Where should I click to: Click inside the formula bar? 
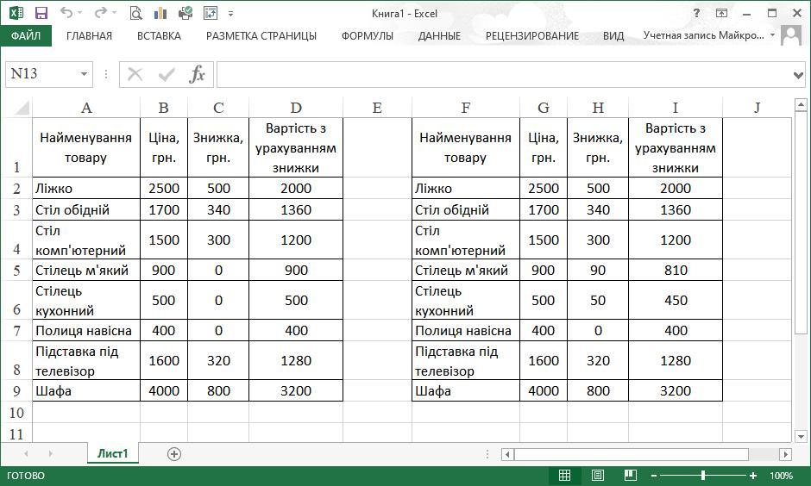pyautogui.click(x=503, y=74)
